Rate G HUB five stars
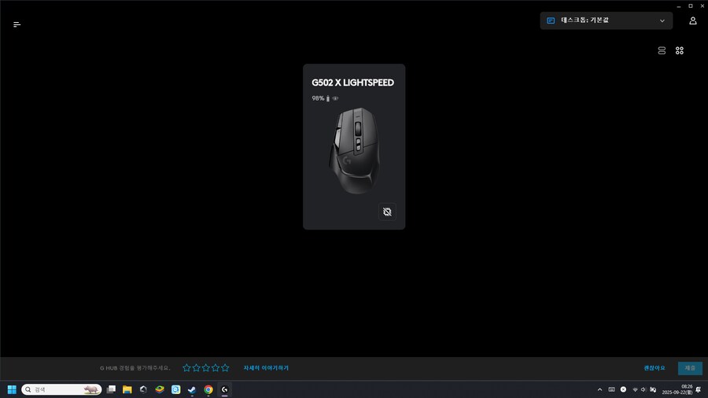Image resolution: width=708 pixels, height=398 pixels. click(225, 368)
